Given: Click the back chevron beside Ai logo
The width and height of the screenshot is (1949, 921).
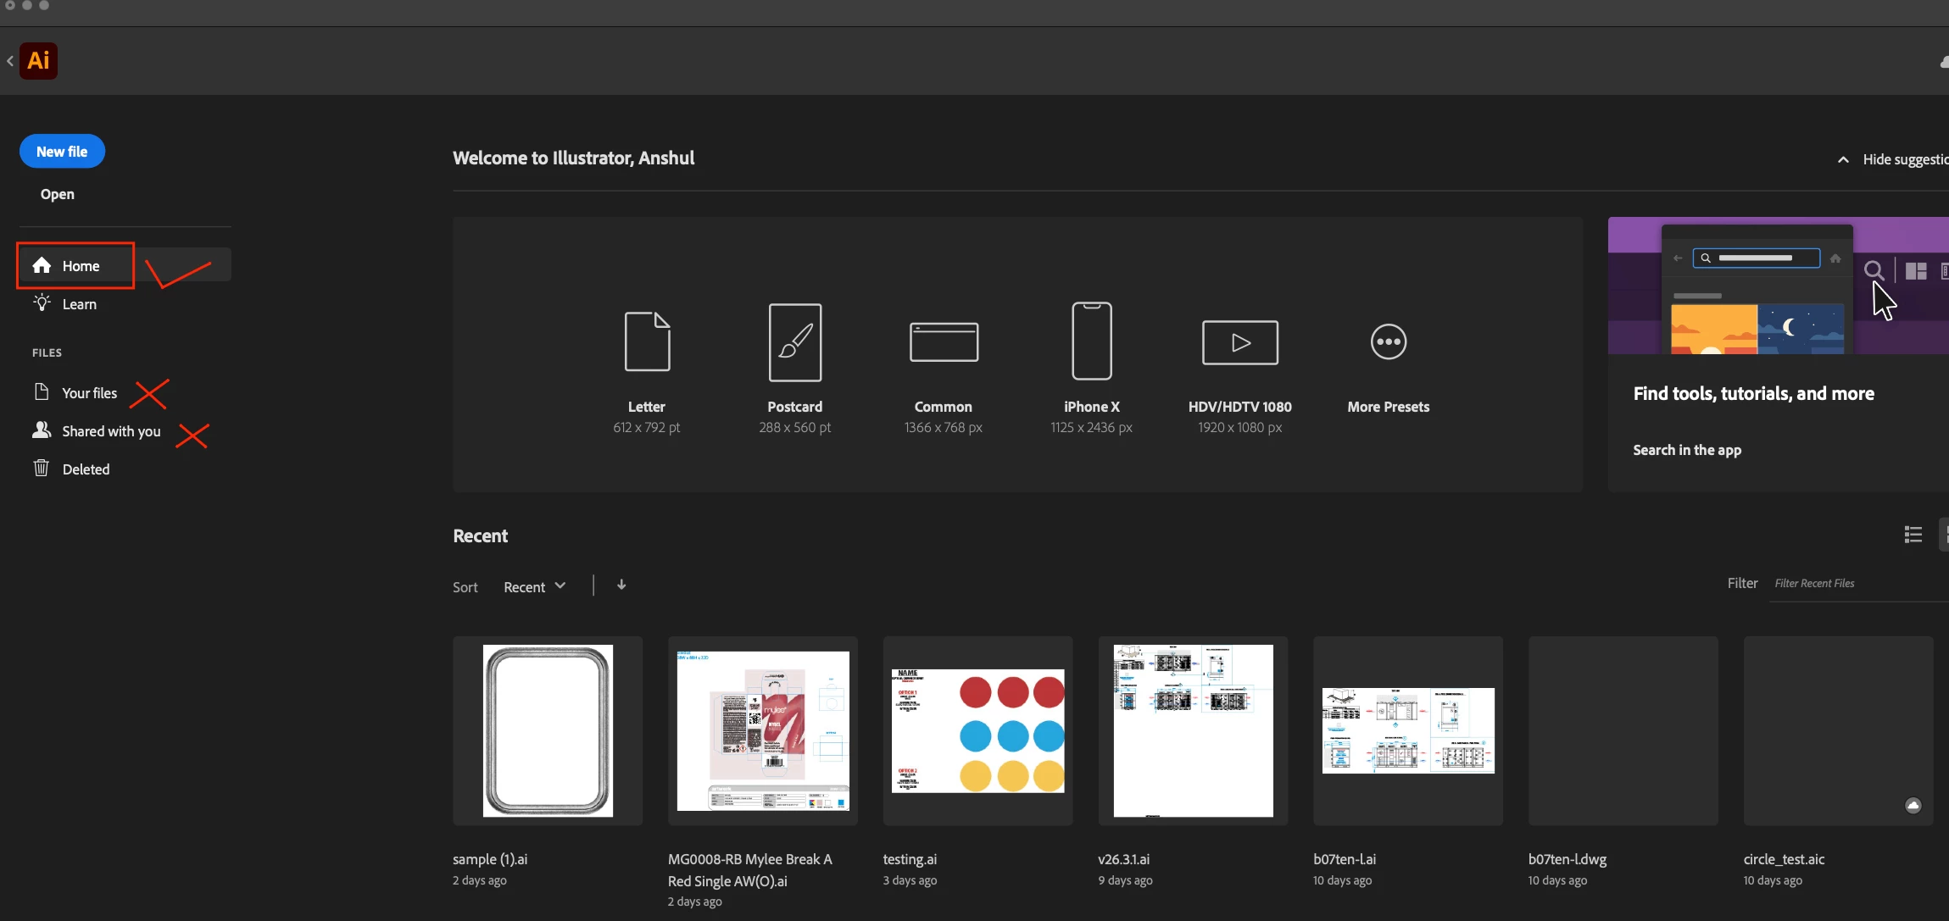Looking at the screenshot, I should coord(10,61).
